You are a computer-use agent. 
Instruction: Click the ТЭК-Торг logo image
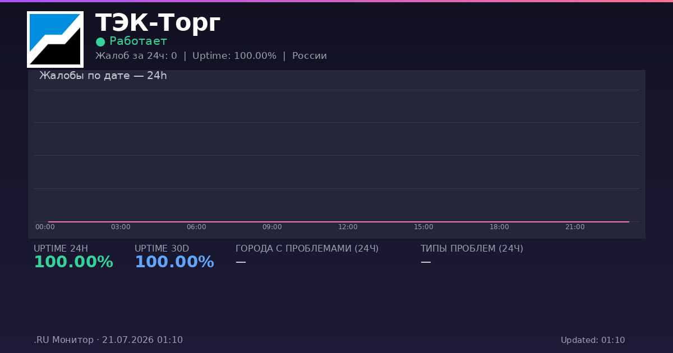55,39
